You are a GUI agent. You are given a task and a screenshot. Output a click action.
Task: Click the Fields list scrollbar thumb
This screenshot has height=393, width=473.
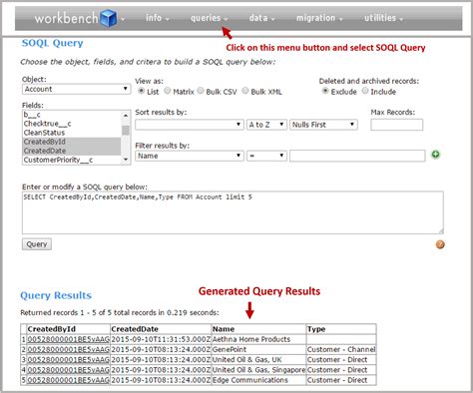click(126, 130)
